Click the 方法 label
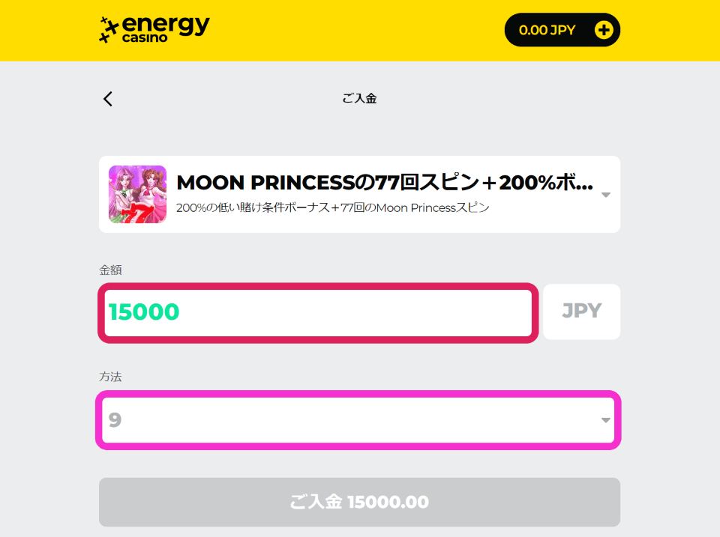 click(x=111, y=377)
